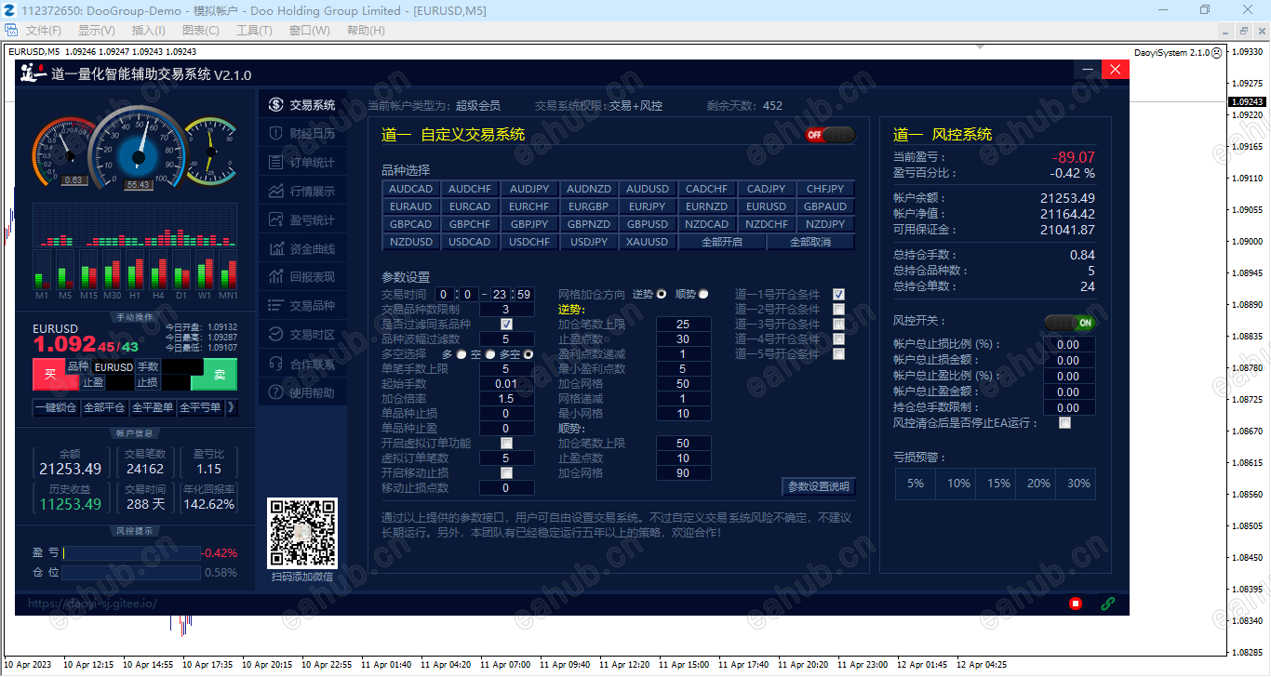
Task: Uncheck the 是否过滤同系品种 checkbox
Action: click(507, 325)
